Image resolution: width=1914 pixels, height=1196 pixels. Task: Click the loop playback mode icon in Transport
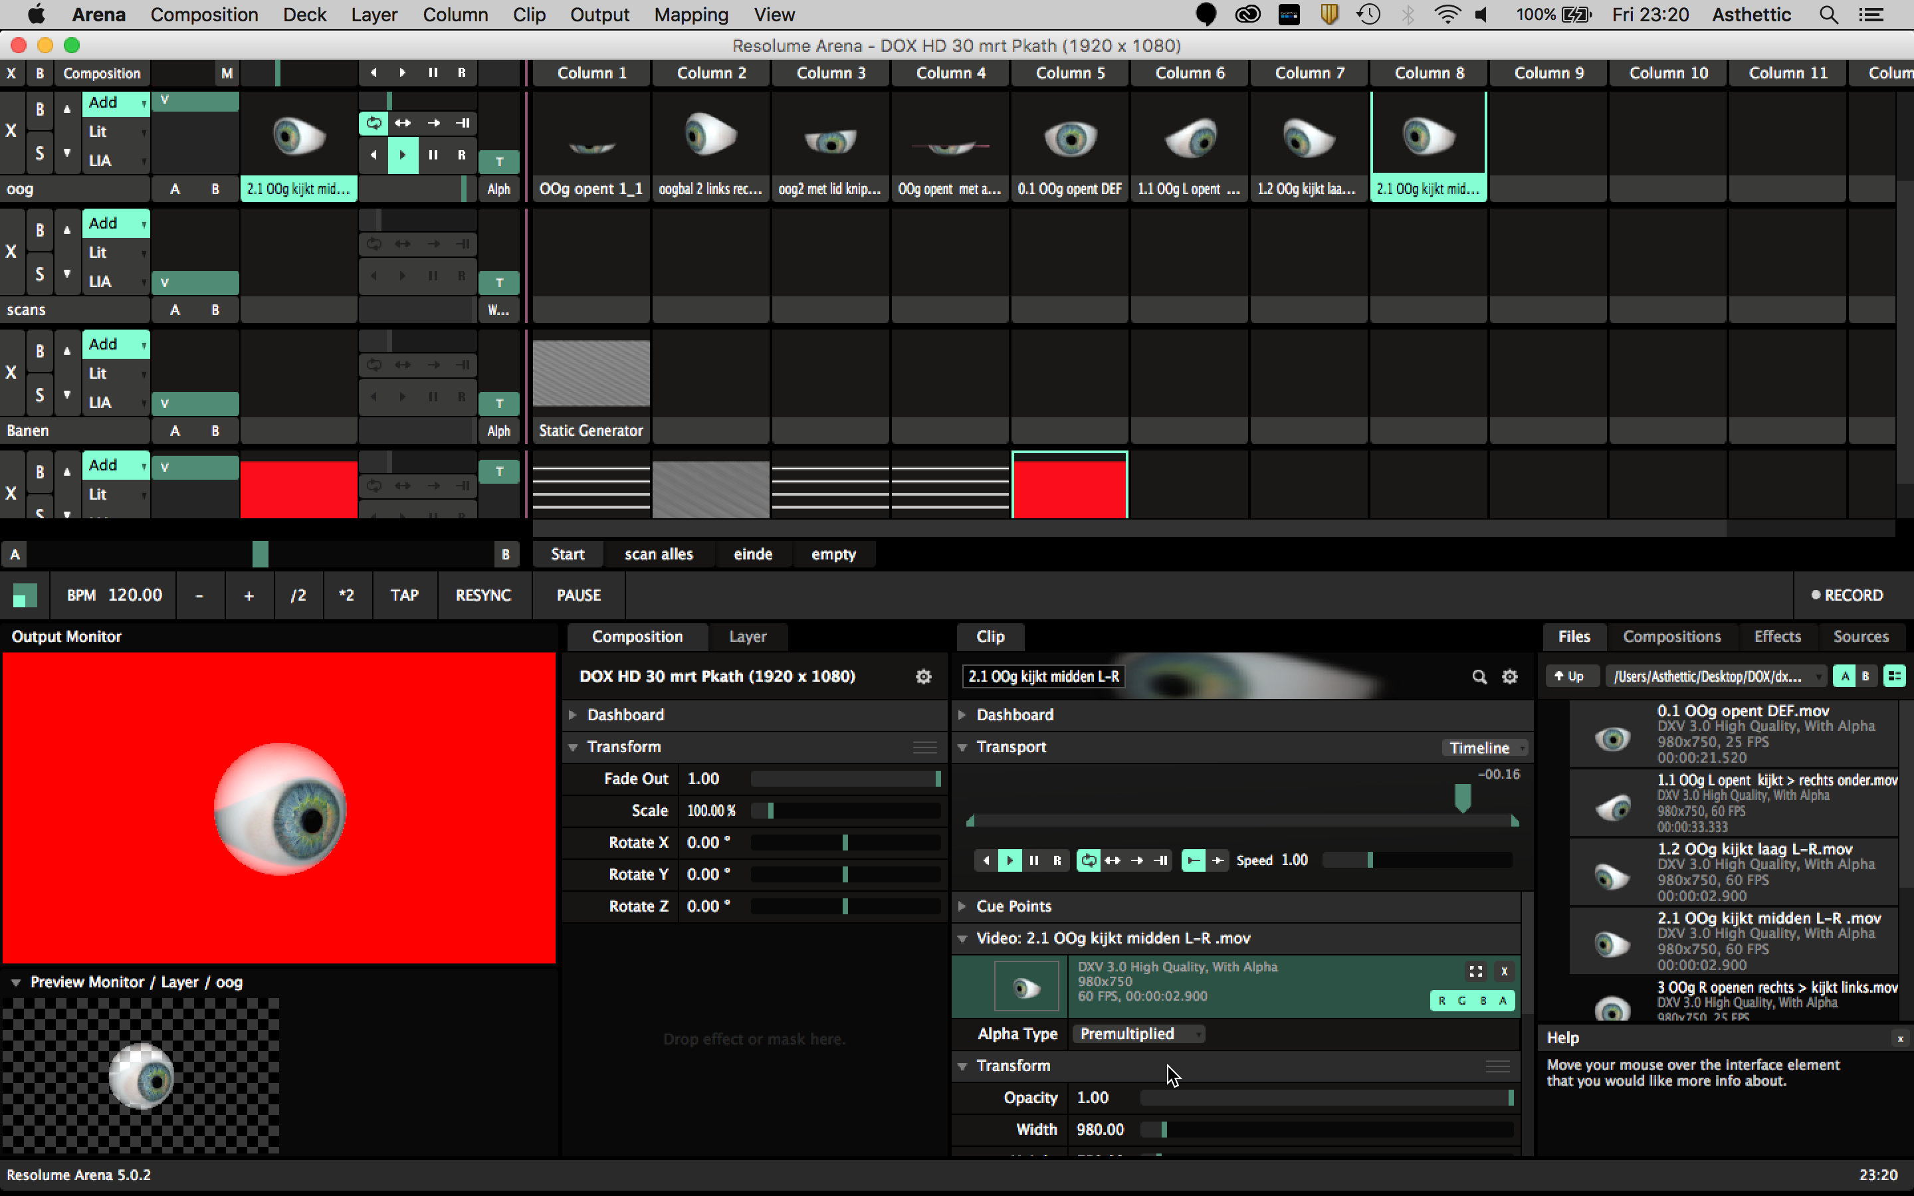click(1089, 860)
